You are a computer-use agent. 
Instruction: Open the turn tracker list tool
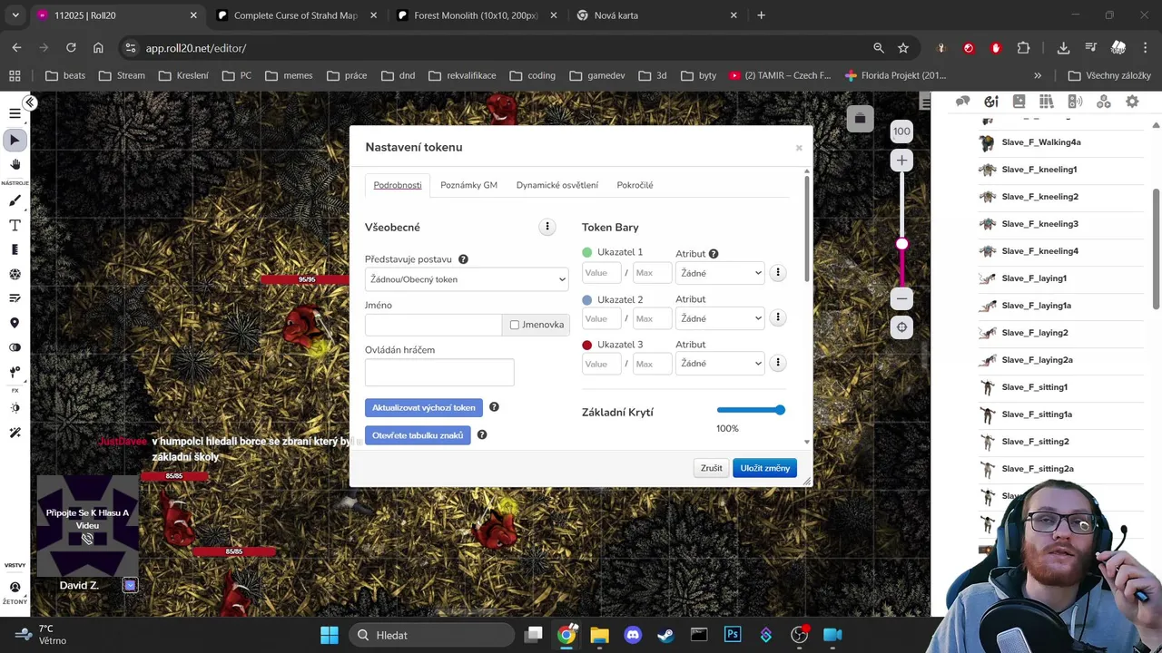pyautogui.click(x=15, y=298)
